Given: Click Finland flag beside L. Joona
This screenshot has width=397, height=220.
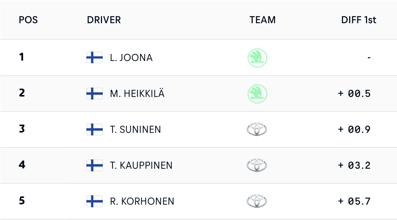Looking at the screenshot, I should (x=95, y=58).
